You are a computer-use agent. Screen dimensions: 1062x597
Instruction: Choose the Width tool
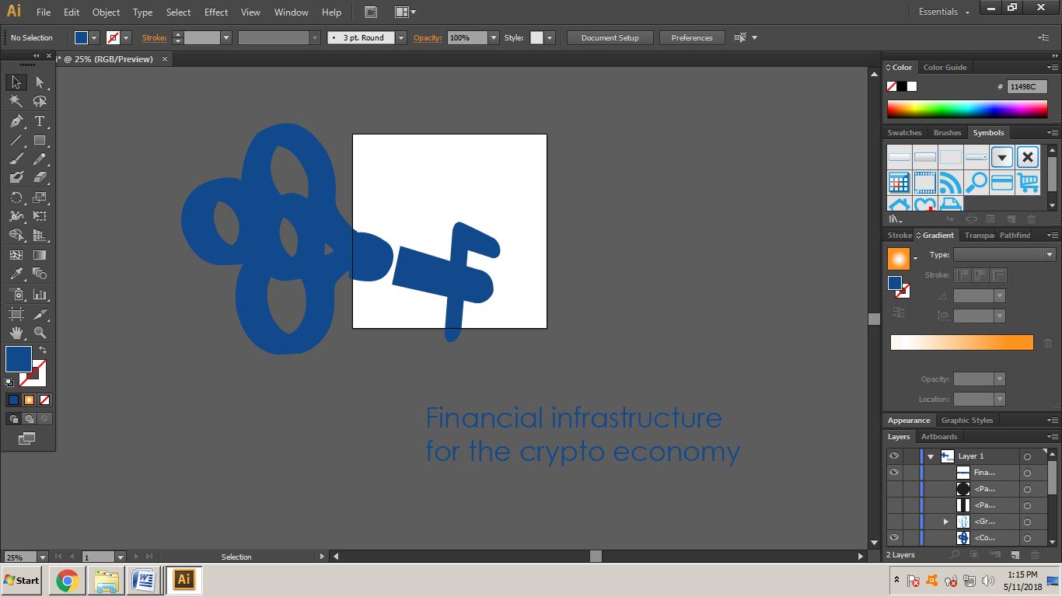[x=16, y=216]
